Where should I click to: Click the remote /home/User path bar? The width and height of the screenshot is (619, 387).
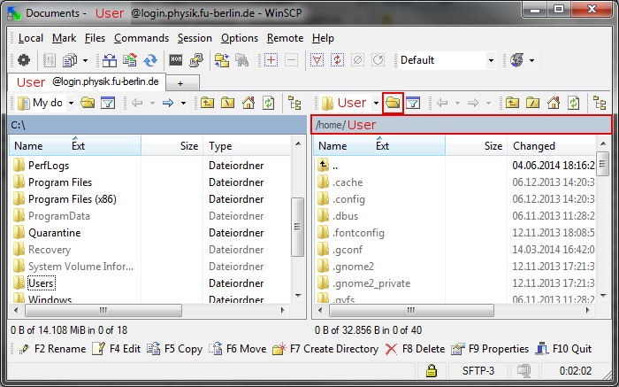461,125
